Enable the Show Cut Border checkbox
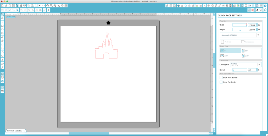Screen dimensions: 268x136 [x=221, y=82]
